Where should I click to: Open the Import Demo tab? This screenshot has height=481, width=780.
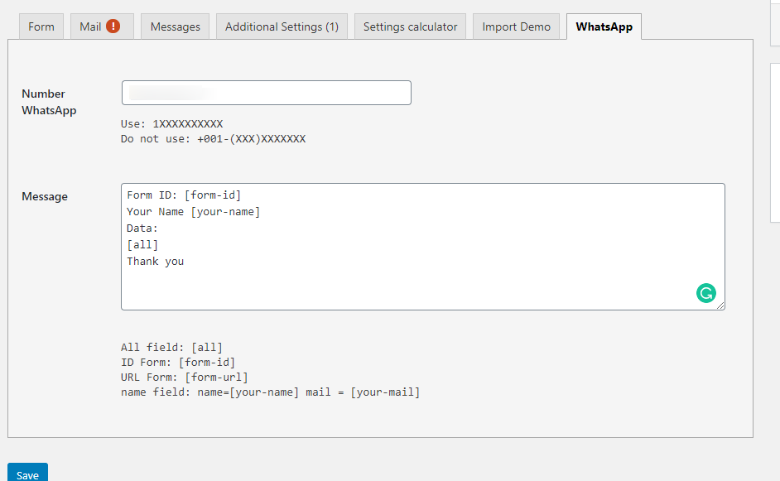(516, 26)
